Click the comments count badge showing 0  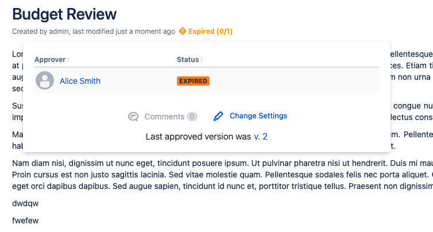(192, 117)
